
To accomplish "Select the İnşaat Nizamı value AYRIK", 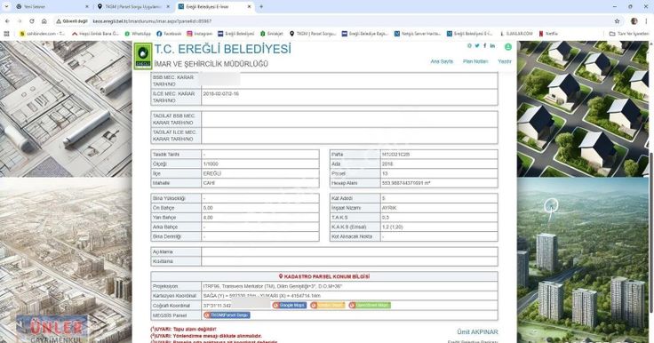I will (x=388, y=208).
